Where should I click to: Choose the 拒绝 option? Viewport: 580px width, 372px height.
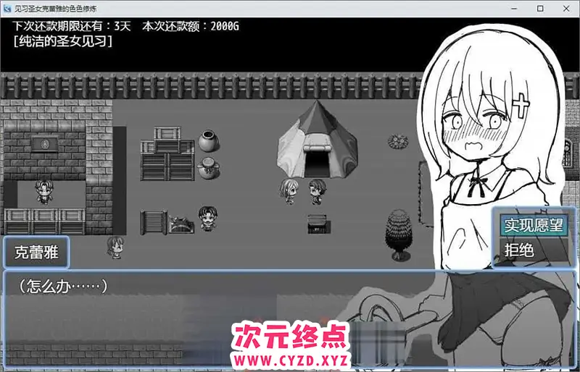tap(534, 250)
